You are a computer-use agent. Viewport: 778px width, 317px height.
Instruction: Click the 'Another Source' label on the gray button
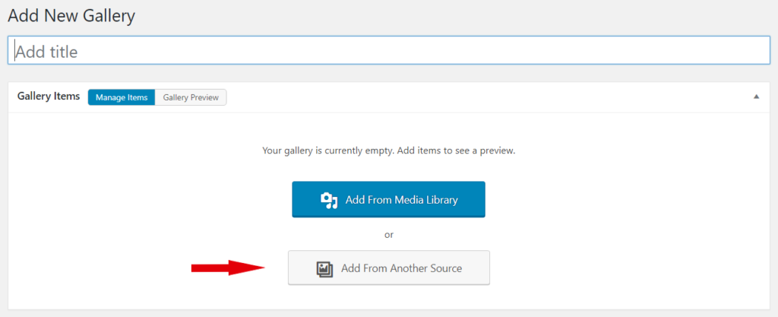pos(425,268)
